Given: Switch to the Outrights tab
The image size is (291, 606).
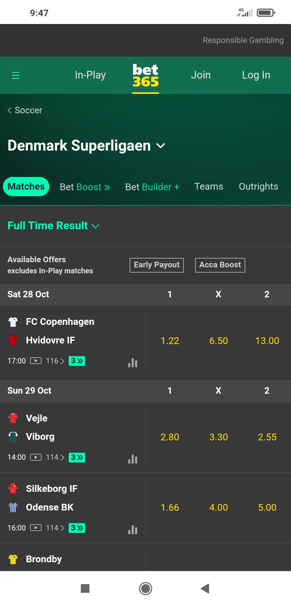Looking at the screenshot, I should [258, 186].
